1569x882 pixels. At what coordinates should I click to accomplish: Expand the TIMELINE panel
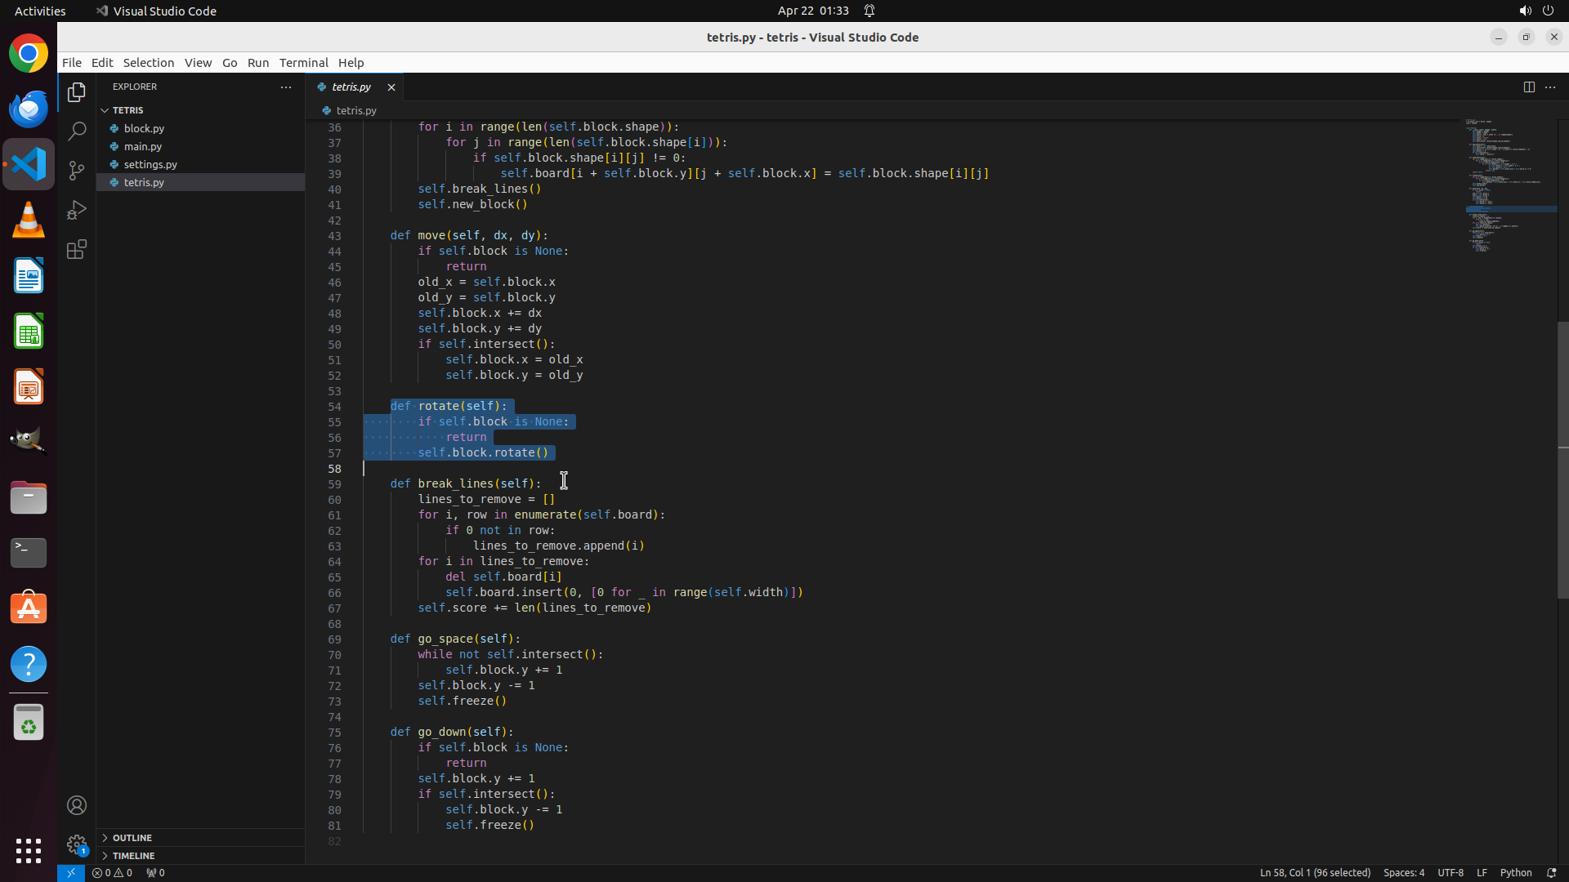[133, 856]
